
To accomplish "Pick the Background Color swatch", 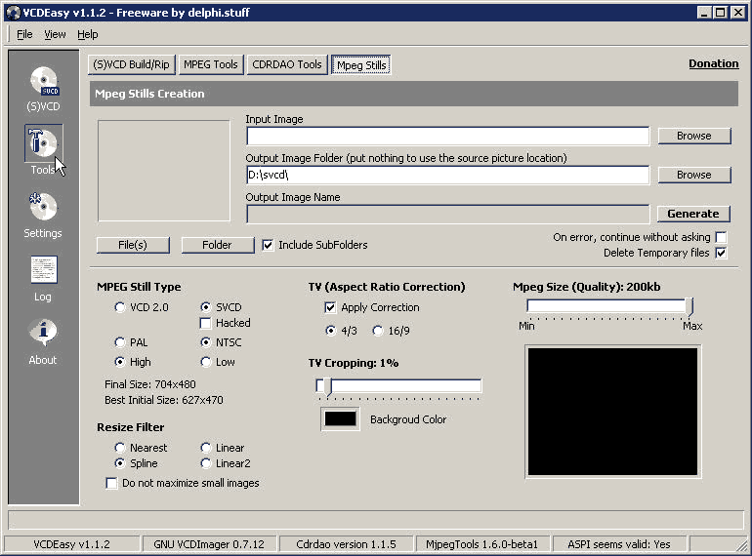I will click(x=341, y=418).
